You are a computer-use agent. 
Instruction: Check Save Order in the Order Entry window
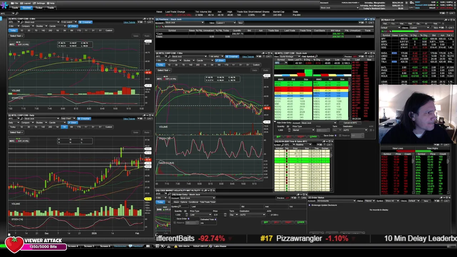coord(174,219)
